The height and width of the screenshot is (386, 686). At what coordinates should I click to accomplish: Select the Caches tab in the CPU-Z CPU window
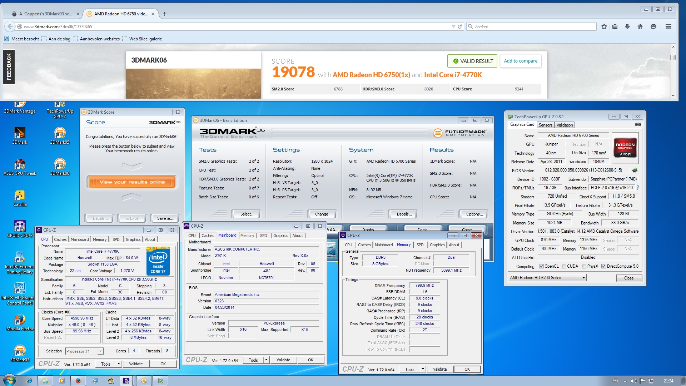tap(60, 239)
